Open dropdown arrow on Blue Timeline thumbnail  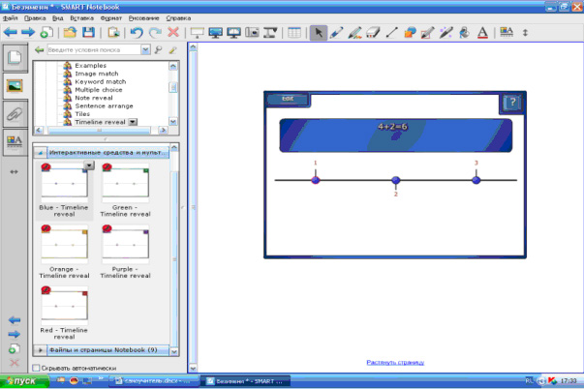point(88,166)
